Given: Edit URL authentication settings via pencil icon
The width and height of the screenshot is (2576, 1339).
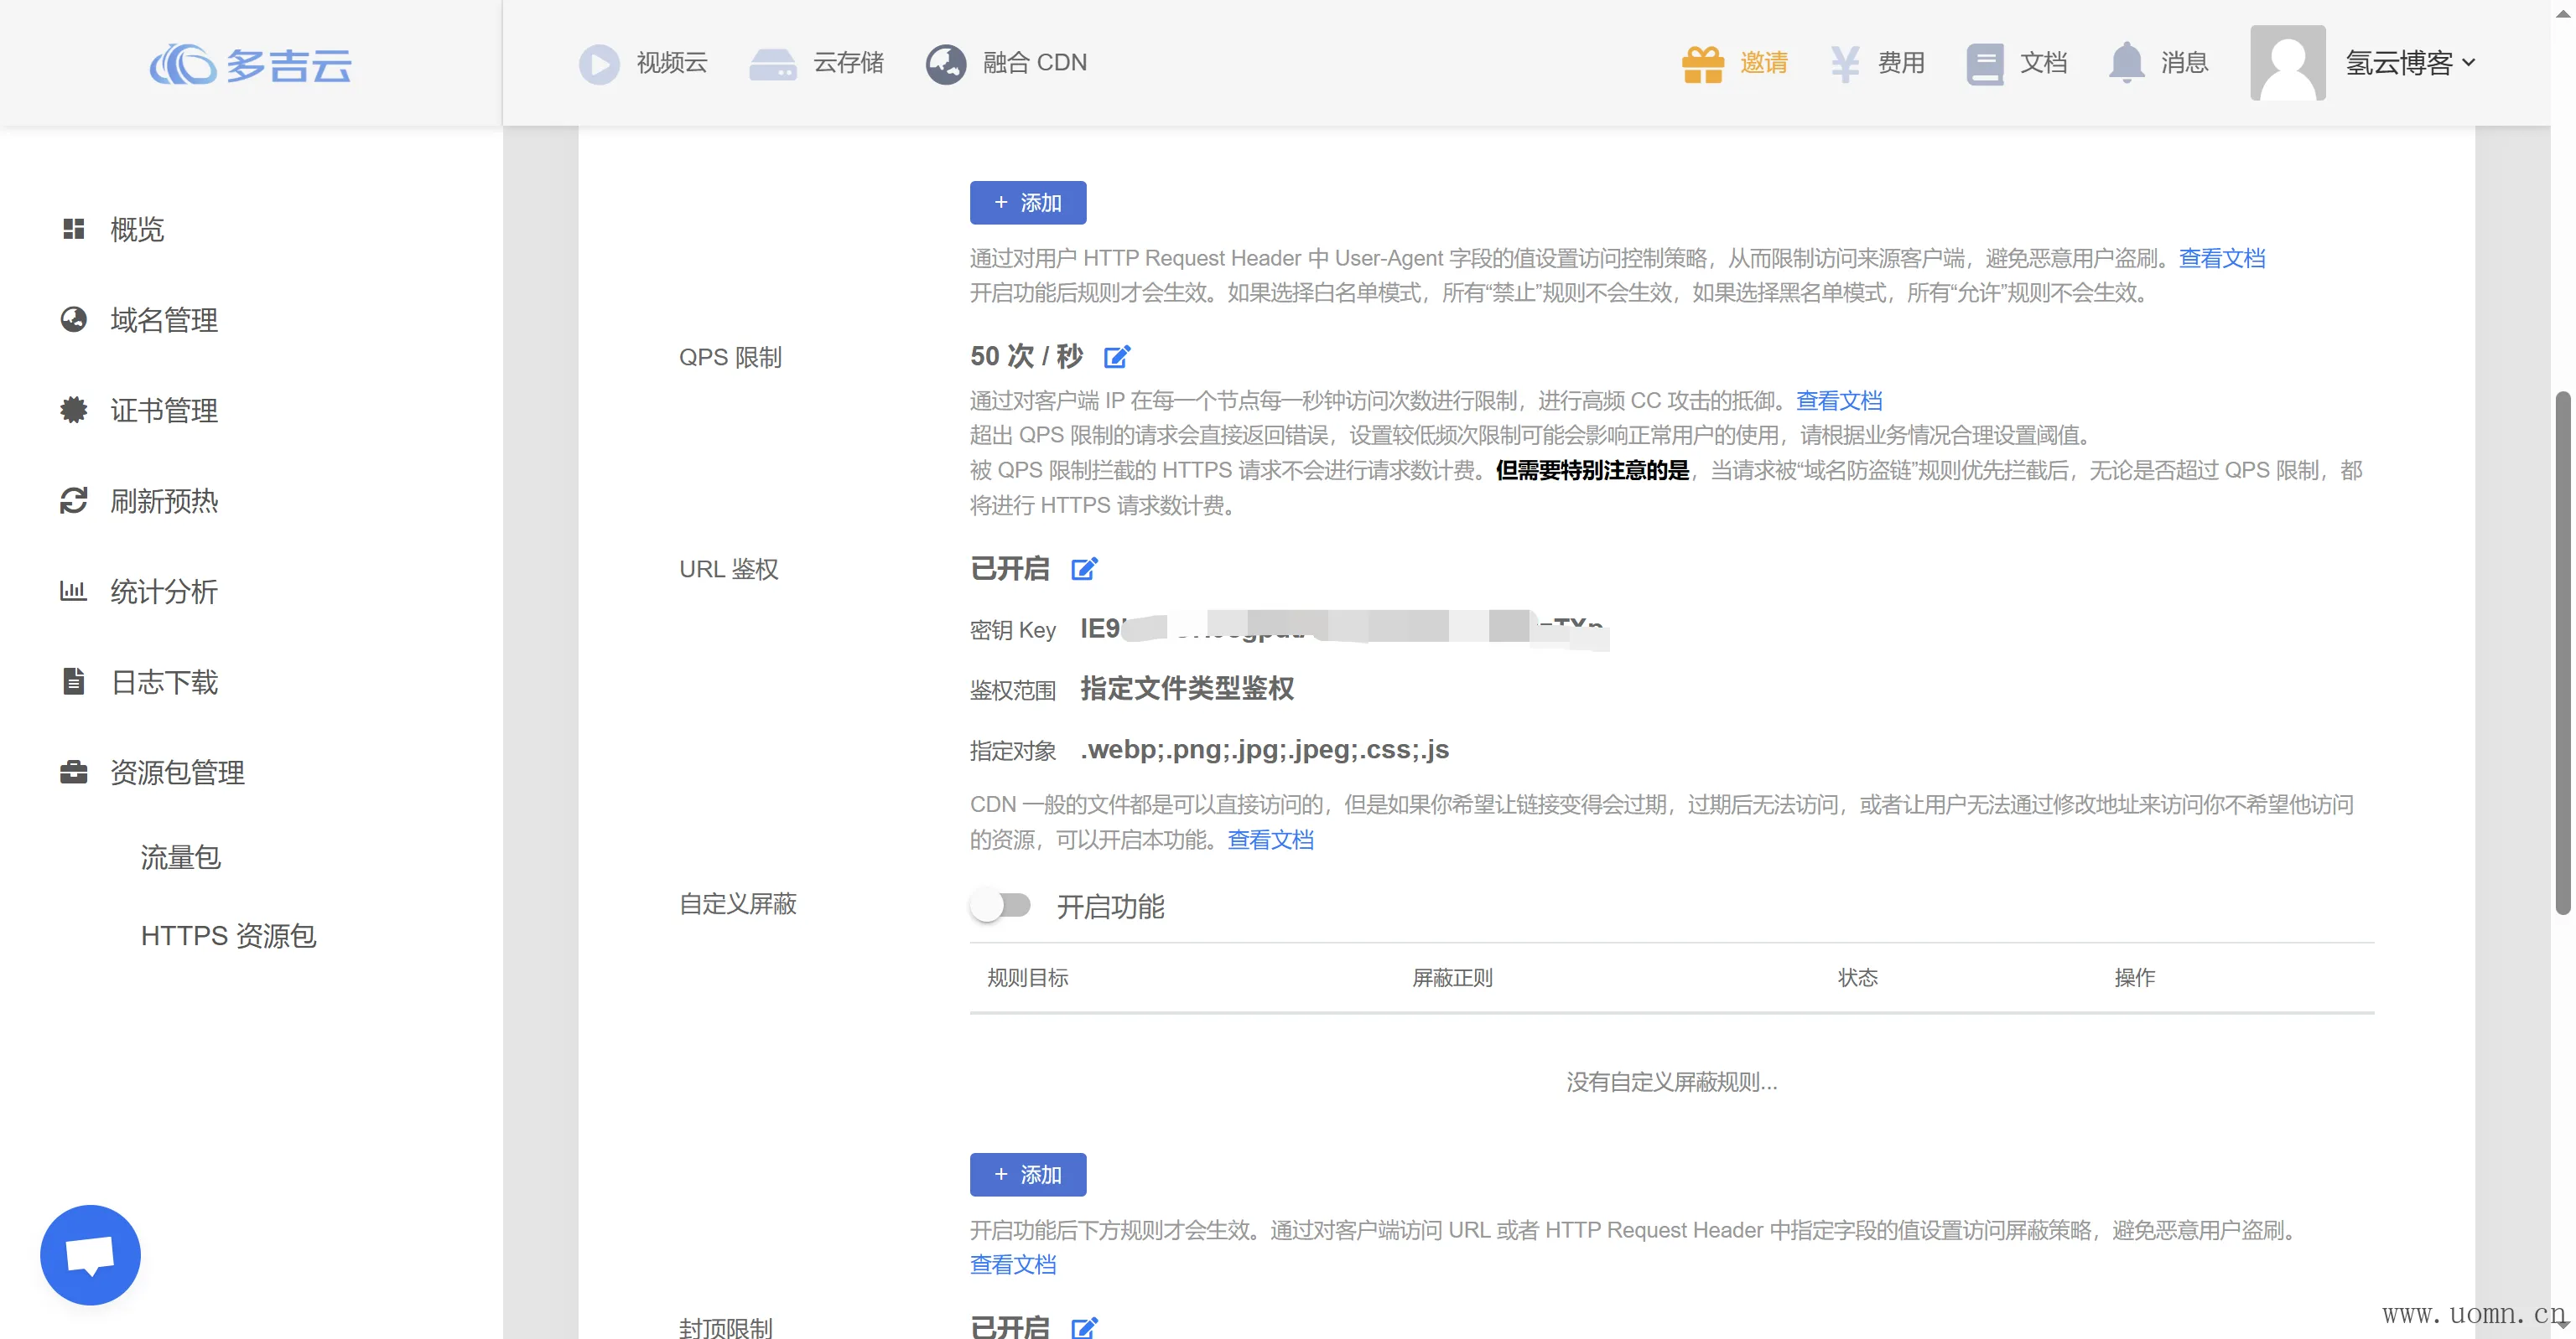Looking at the screenshot, I should tap(1084, 570).
